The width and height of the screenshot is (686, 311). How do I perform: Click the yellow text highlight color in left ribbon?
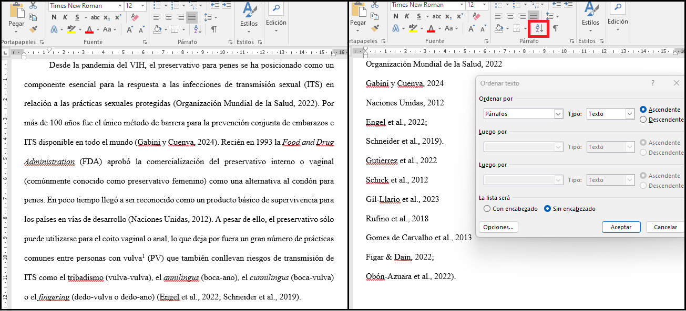point(71,29)
